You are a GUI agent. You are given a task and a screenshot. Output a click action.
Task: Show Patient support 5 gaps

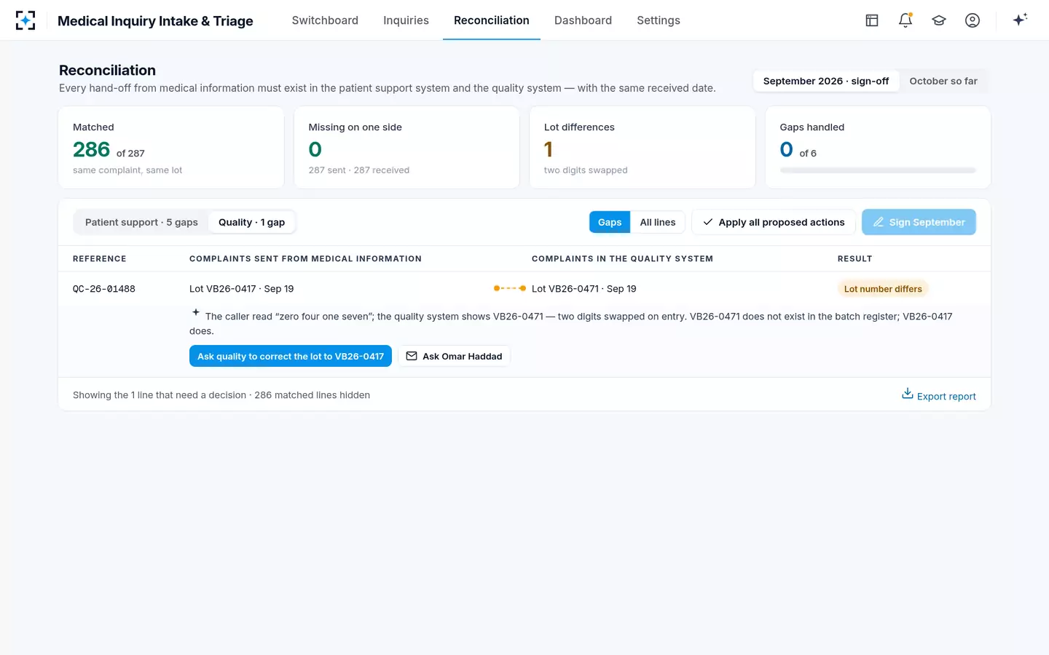[141, 222]
